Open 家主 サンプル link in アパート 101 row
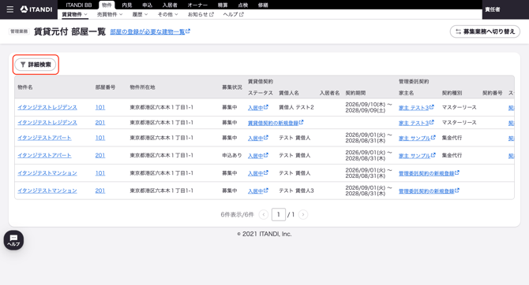This screenshot has height=285, width=529. click(x=418, y=138)
